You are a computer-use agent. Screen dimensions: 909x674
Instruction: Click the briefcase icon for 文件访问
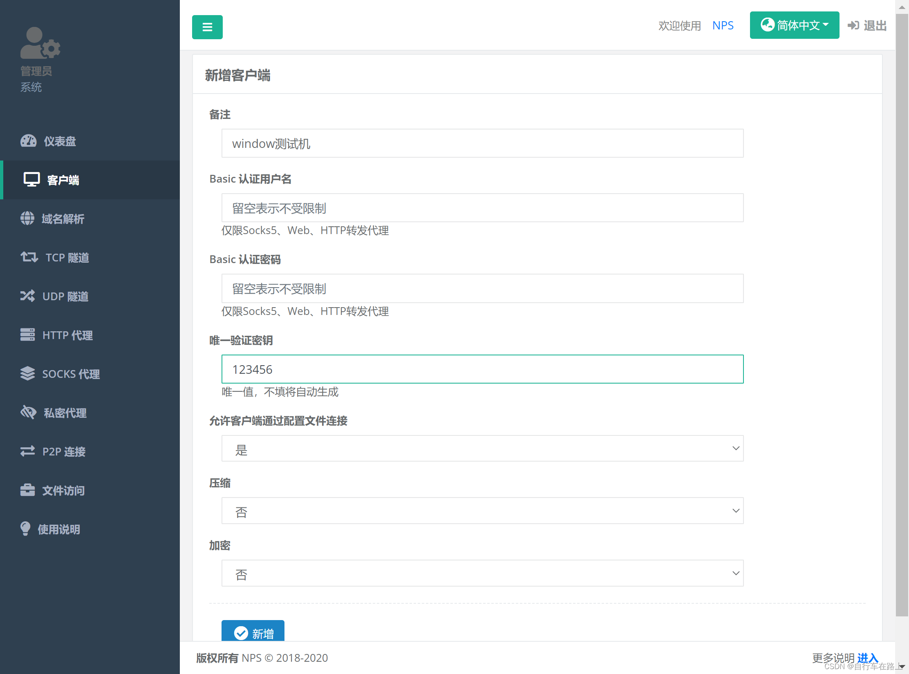click(x=28, y=490)
